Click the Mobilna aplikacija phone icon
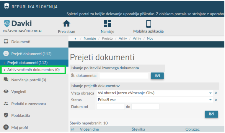Viewport: 225px width, 133px height. click(x=148, y=24)
